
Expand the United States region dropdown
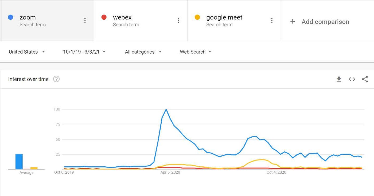pyautogui.click(x=27, y=52)
